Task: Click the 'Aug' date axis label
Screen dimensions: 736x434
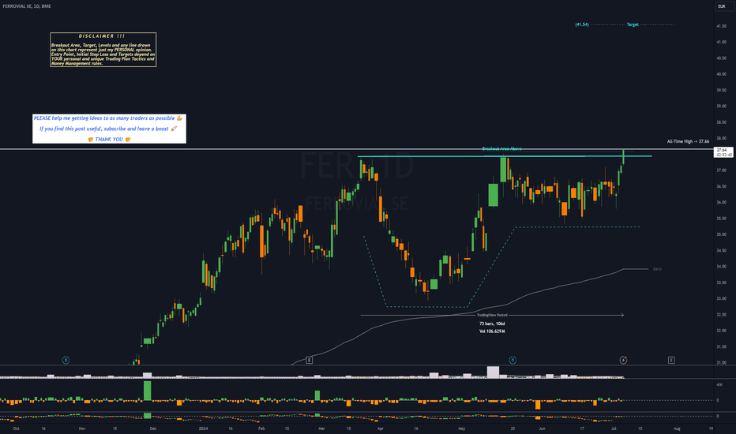Action: [677, 428]
